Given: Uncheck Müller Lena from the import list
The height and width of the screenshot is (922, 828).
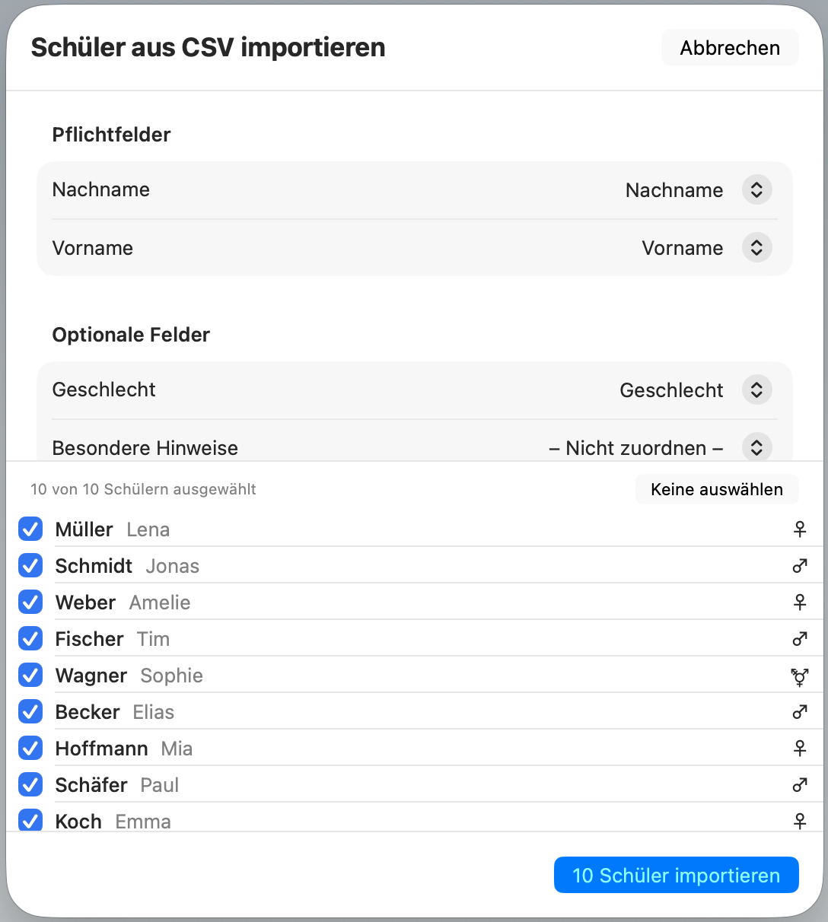Looking at the screenshot, I should (x=30, y=529).
